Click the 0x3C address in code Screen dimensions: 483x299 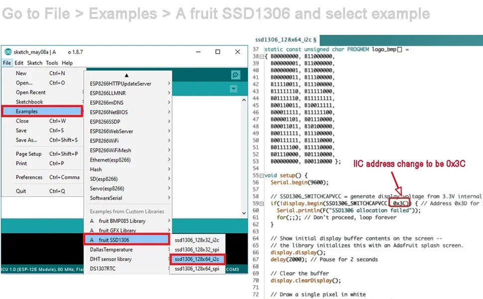coord(399,203)
